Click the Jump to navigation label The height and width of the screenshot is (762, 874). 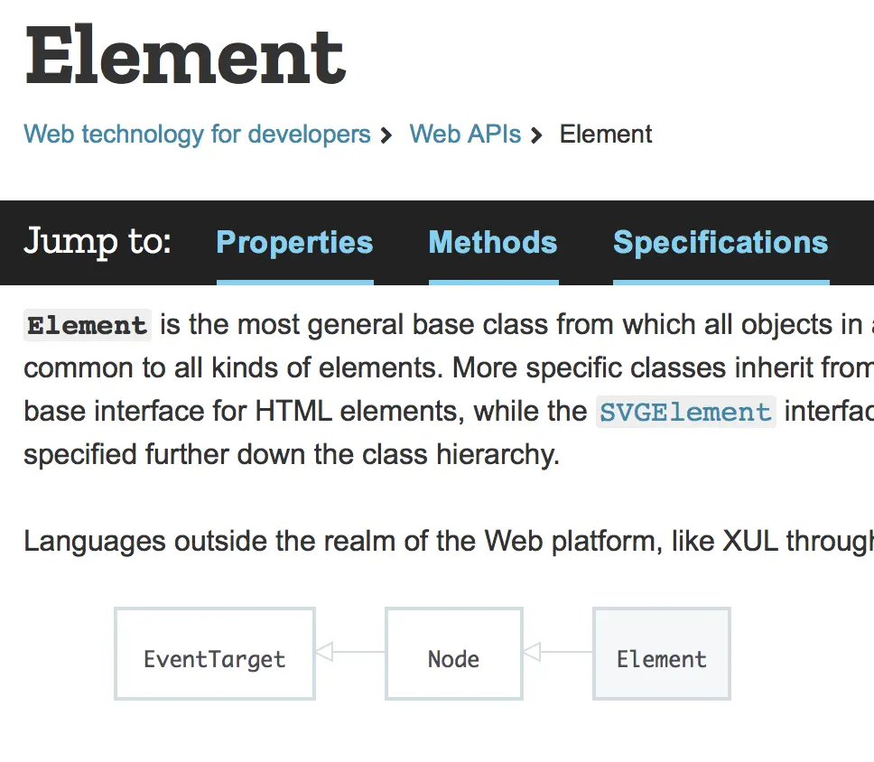pos(98,242)
